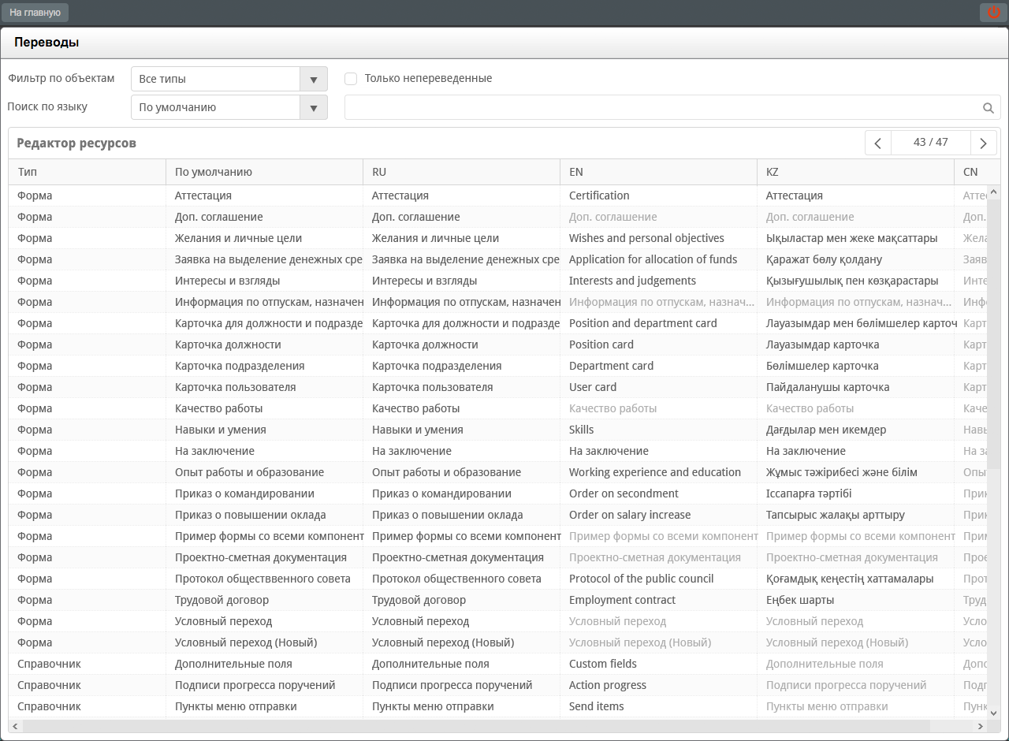
Task: Select EN cell 'Action progress'
Action: pos(659,685)
